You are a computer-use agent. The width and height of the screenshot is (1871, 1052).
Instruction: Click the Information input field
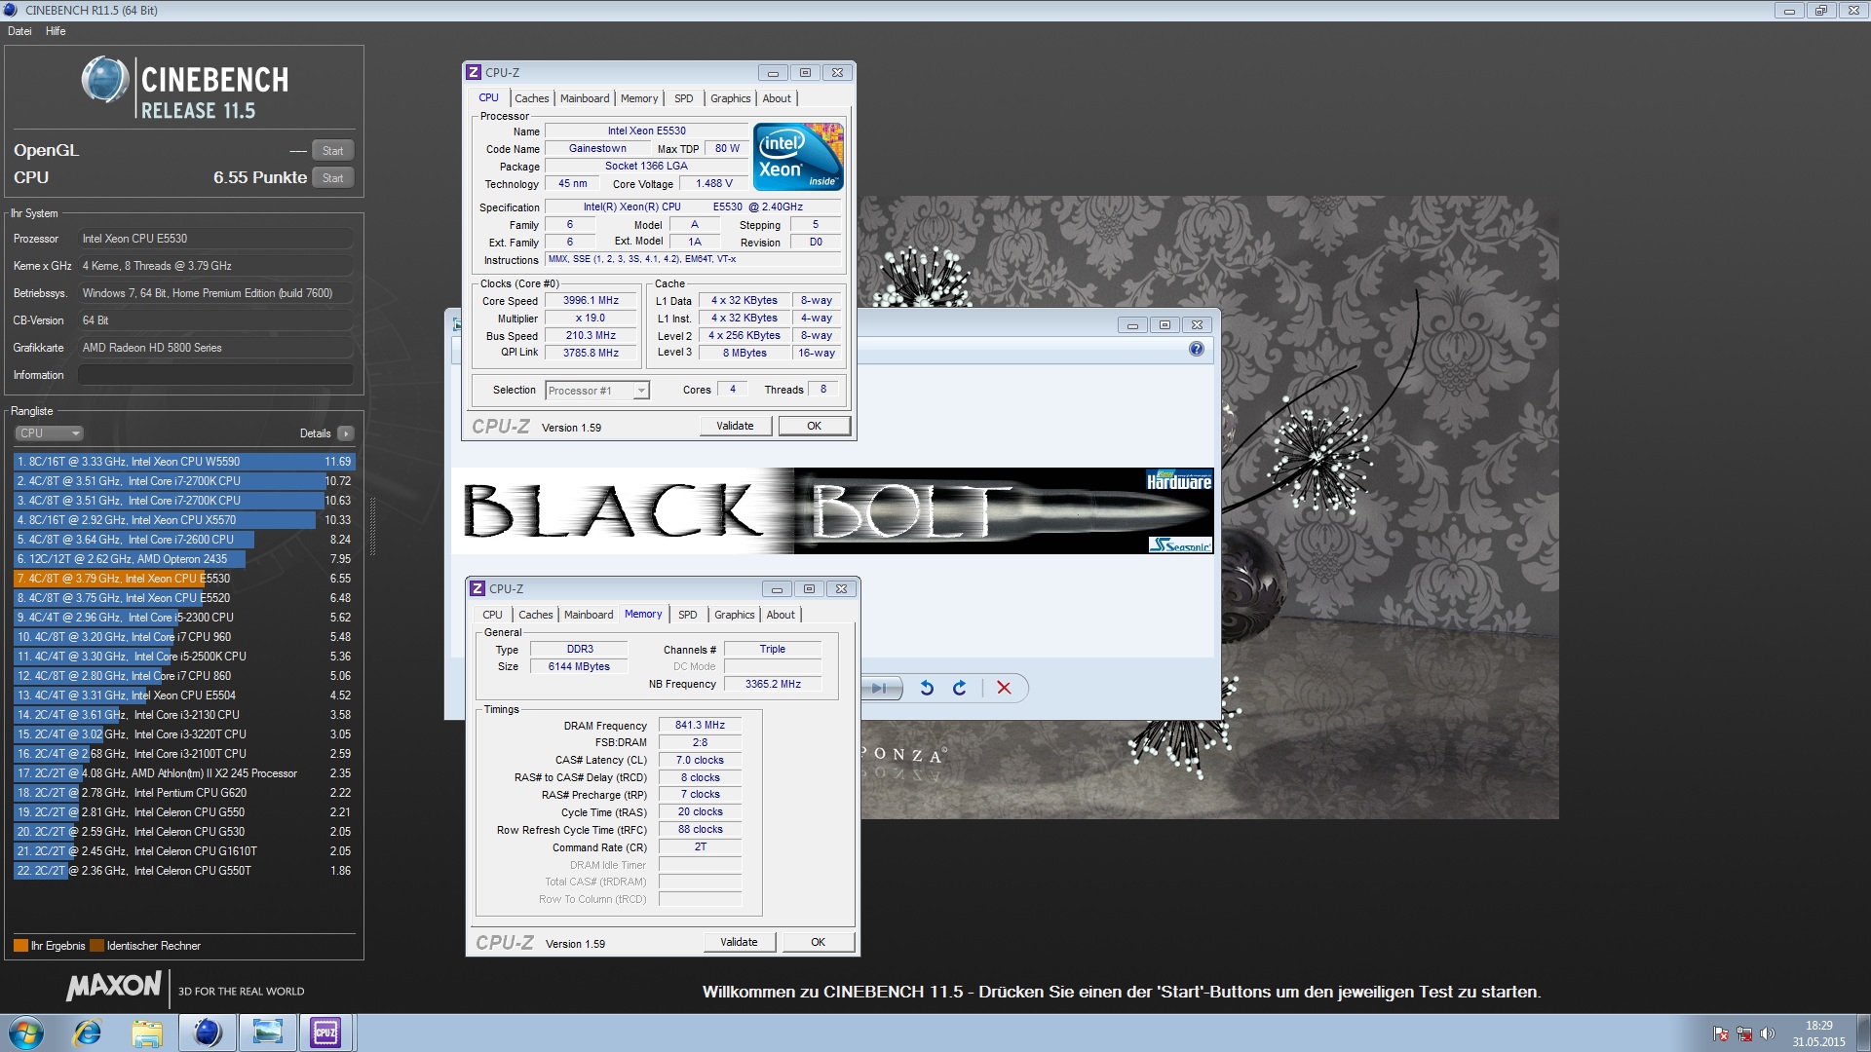tap(215, 375)
